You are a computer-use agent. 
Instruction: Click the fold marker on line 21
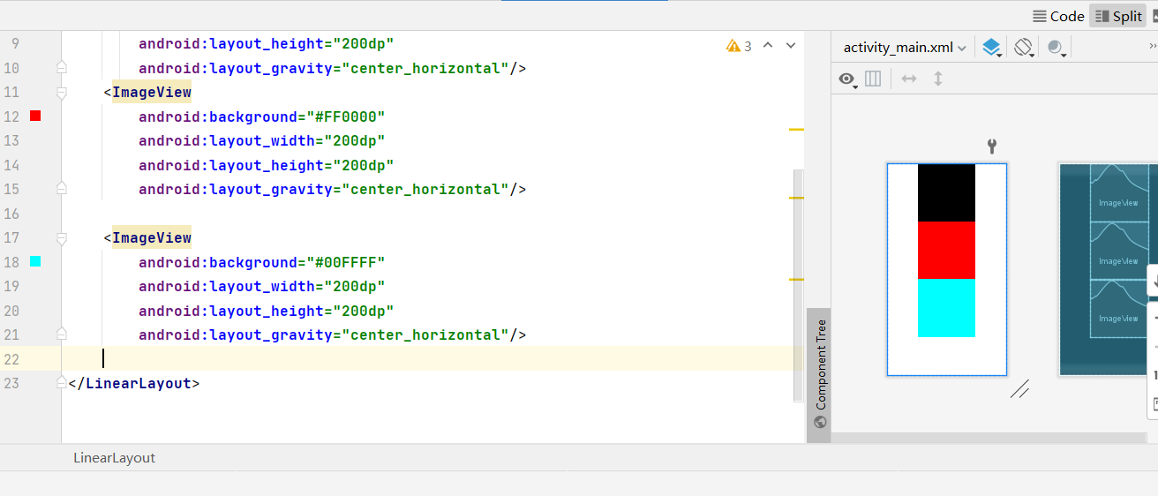(62, 334)
